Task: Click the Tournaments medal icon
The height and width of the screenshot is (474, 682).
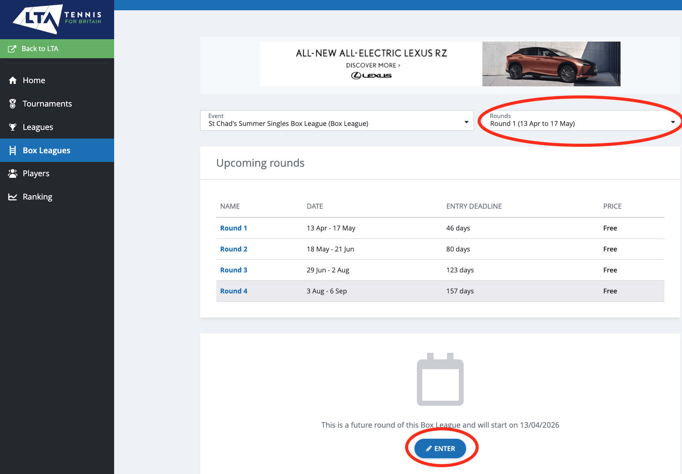Action: coord(13,104)
